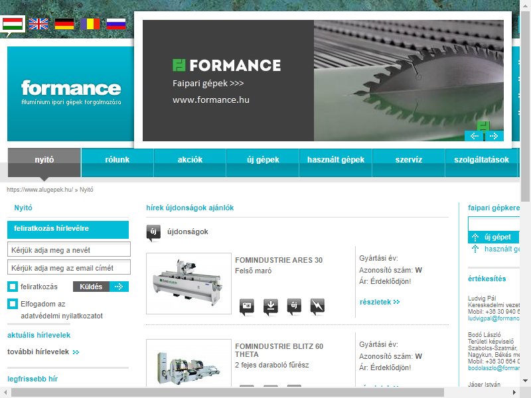
Task: Open részletek link for ARES 30
Action: [380, 302]
